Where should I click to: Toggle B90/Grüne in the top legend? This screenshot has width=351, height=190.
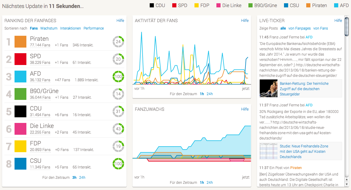tap(263, 5)
